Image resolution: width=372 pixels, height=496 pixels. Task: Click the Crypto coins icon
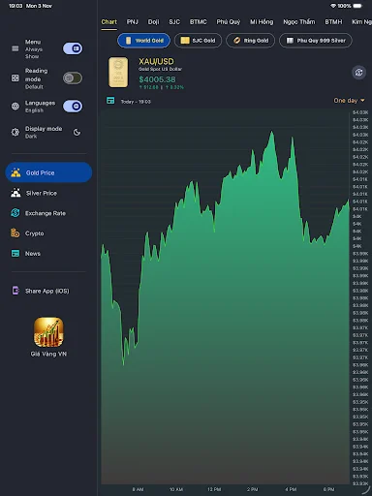(x=15, y=232)
